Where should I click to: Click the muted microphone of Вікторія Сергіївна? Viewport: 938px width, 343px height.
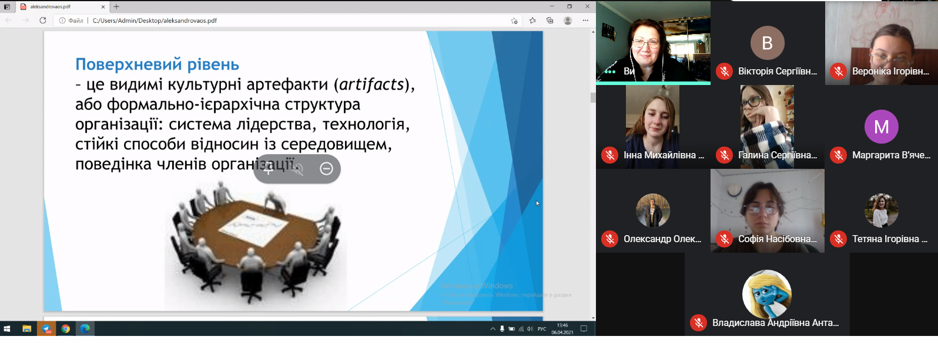coord(725,72)
